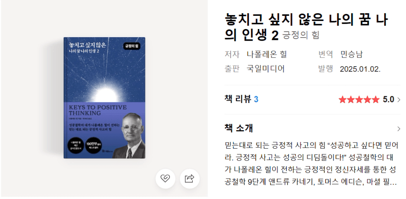Click the author portrait on book cover

pyautogui.click(x=129, y=136)
